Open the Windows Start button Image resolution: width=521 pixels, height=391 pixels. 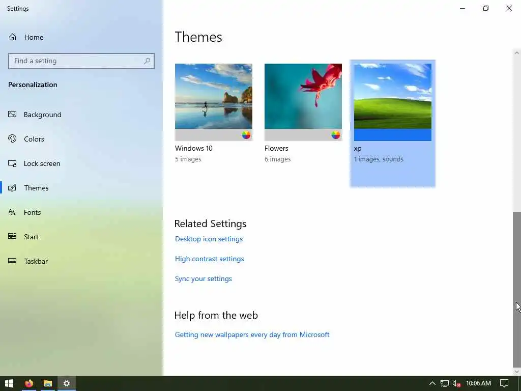(9, 383)
